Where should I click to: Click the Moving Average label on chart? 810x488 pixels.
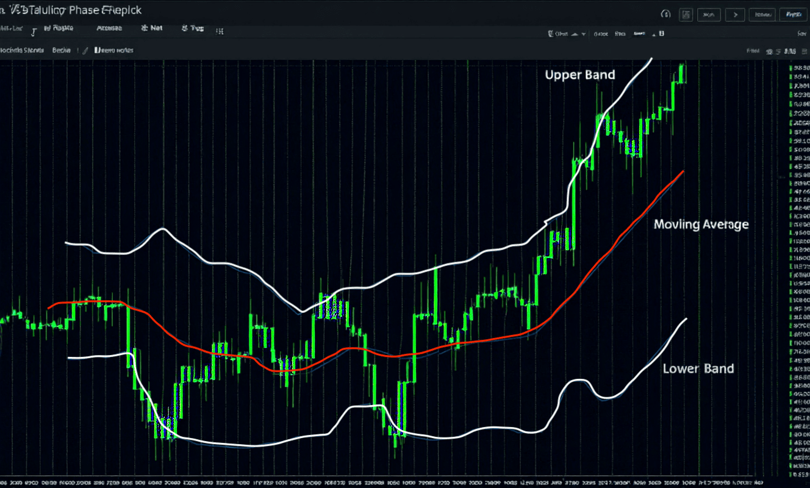tap(701, 224)
